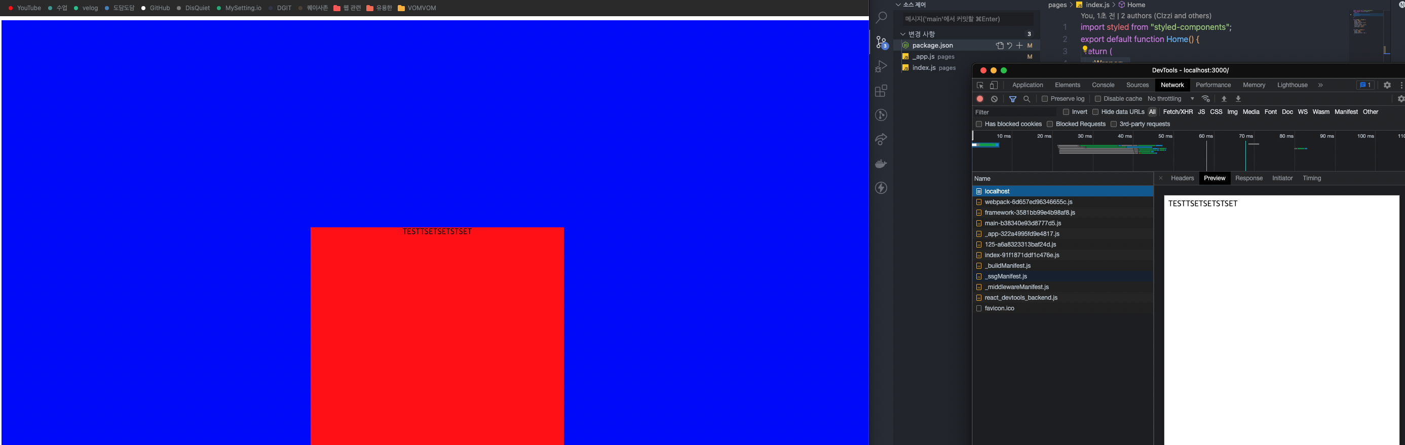Collapse the 소스 제어 panel header
The image size is (1405, 445).
898,5
